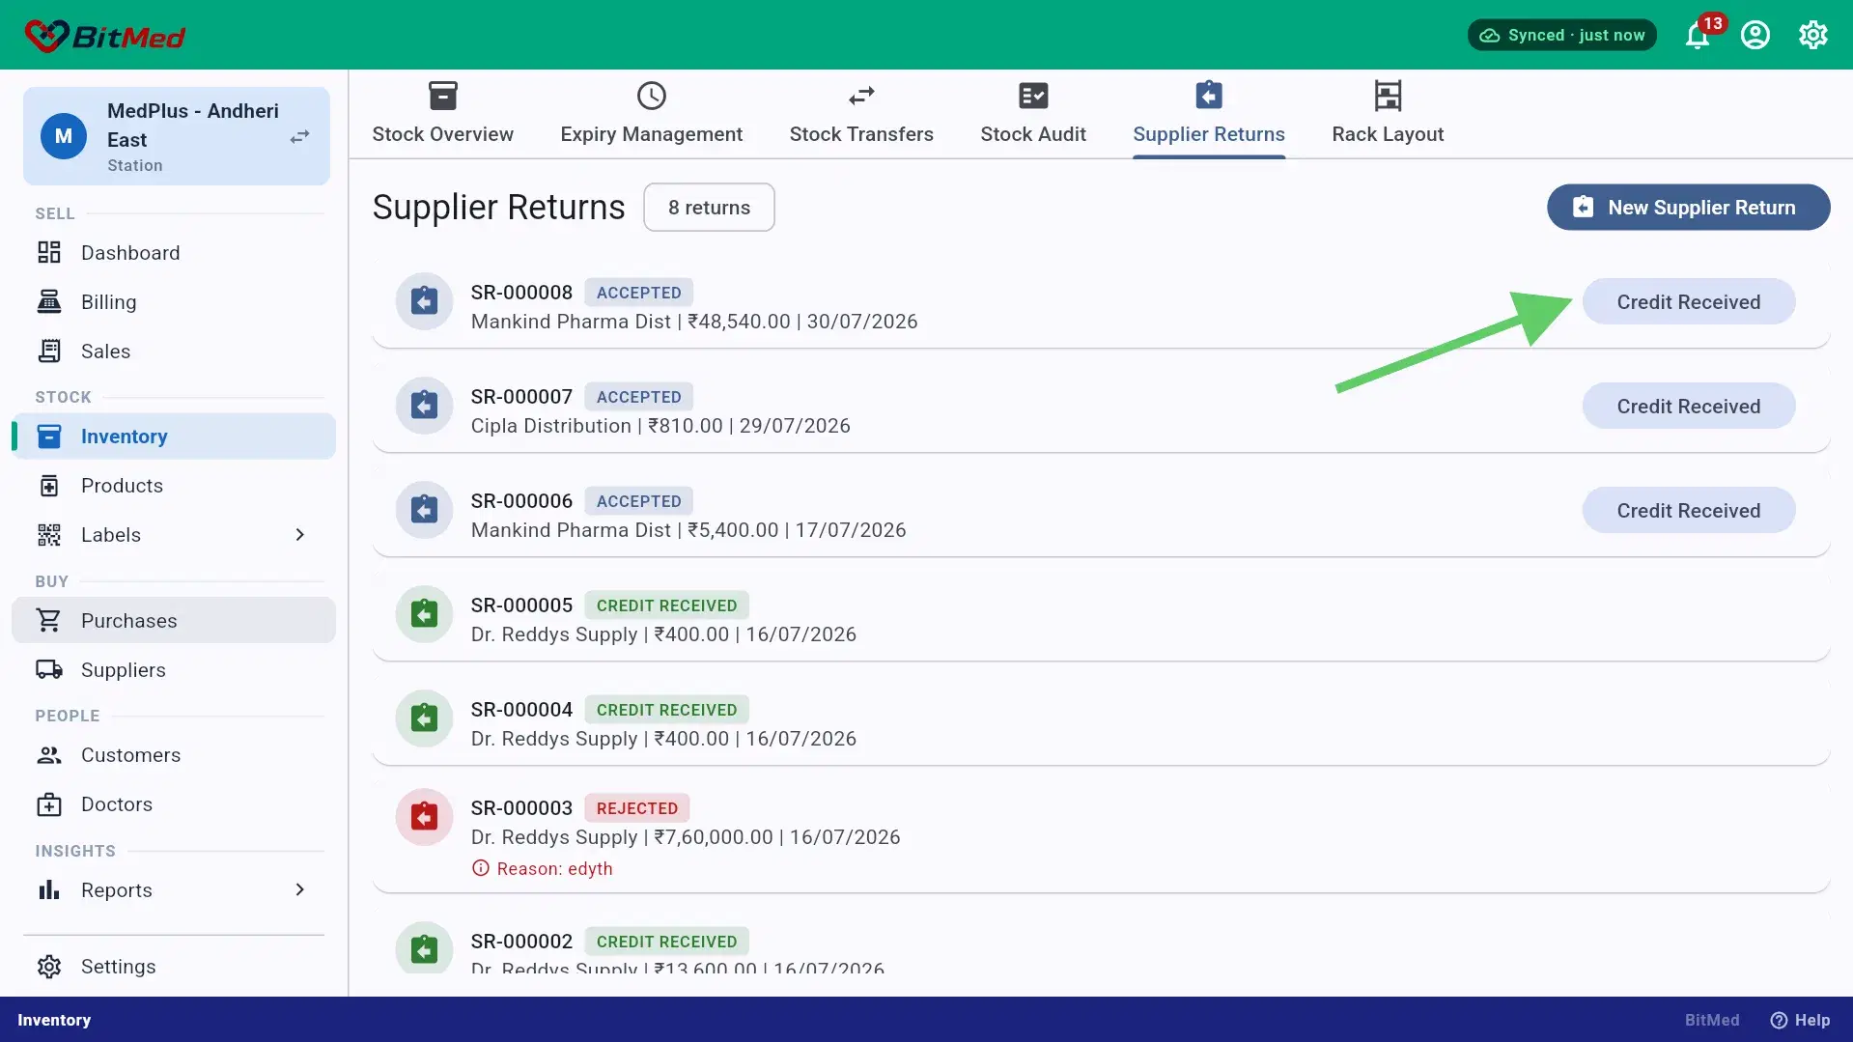Viewport: 1853px width, 1042px height.
Task: Click the Rack Layout shelf icon
Action: 1388,96
